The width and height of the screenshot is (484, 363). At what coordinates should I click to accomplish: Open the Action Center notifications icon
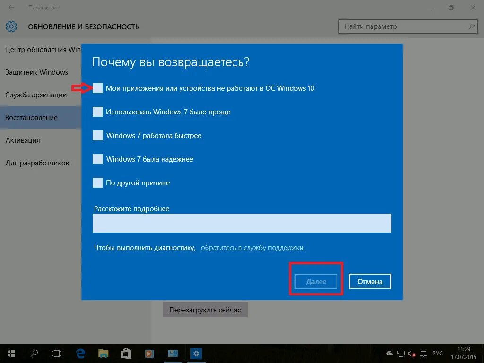coord(423,354)
